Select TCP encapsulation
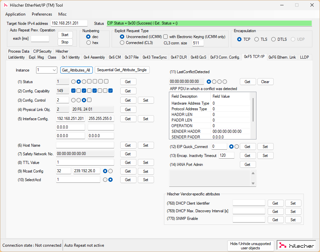Image resolution: width=320 pixels, height=252 pixels. [240, 39]
